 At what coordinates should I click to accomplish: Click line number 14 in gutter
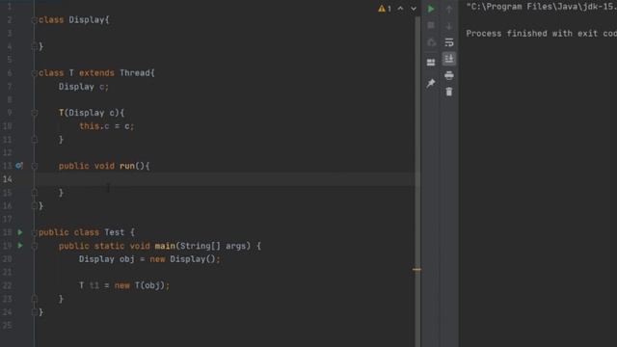(7, 179)
